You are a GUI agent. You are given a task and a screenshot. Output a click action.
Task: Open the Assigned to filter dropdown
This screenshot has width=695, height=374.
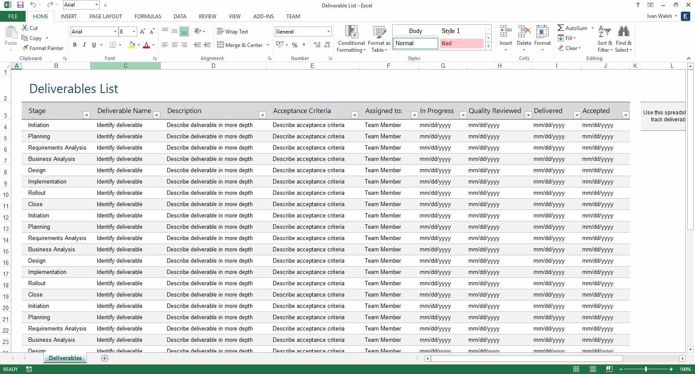(414, 115)
